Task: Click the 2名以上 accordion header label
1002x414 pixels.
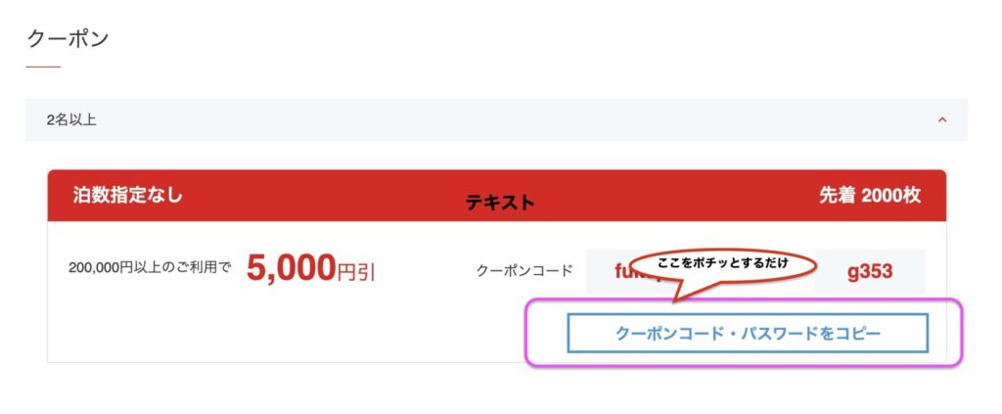Action: point(71,120)
